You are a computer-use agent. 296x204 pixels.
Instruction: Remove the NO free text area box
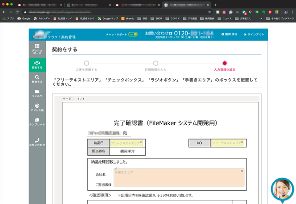tap(242, 142)
